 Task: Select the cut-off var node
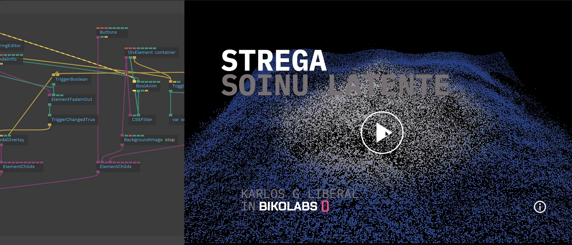coord(177,119)
